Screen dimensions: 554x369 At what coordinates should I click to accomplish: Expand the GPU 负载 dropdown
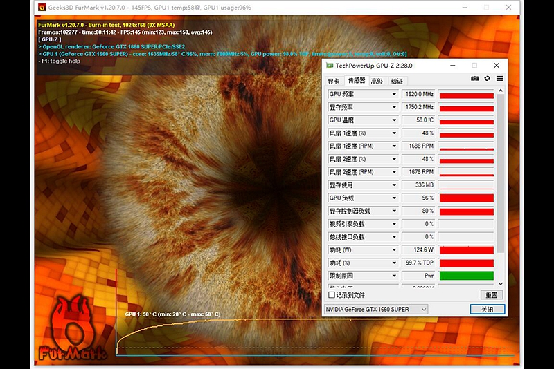click(x=394, y=198)
